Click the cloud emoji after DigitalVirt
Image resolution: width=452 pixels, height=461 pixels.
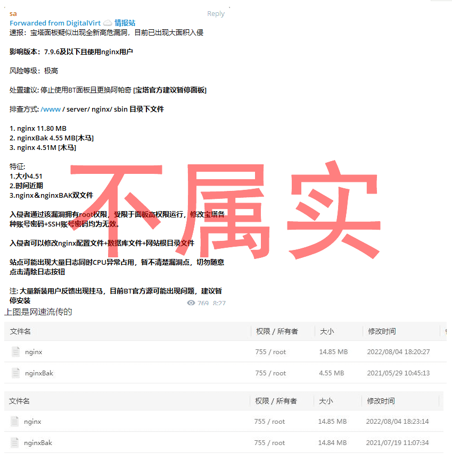coord(107,23)
